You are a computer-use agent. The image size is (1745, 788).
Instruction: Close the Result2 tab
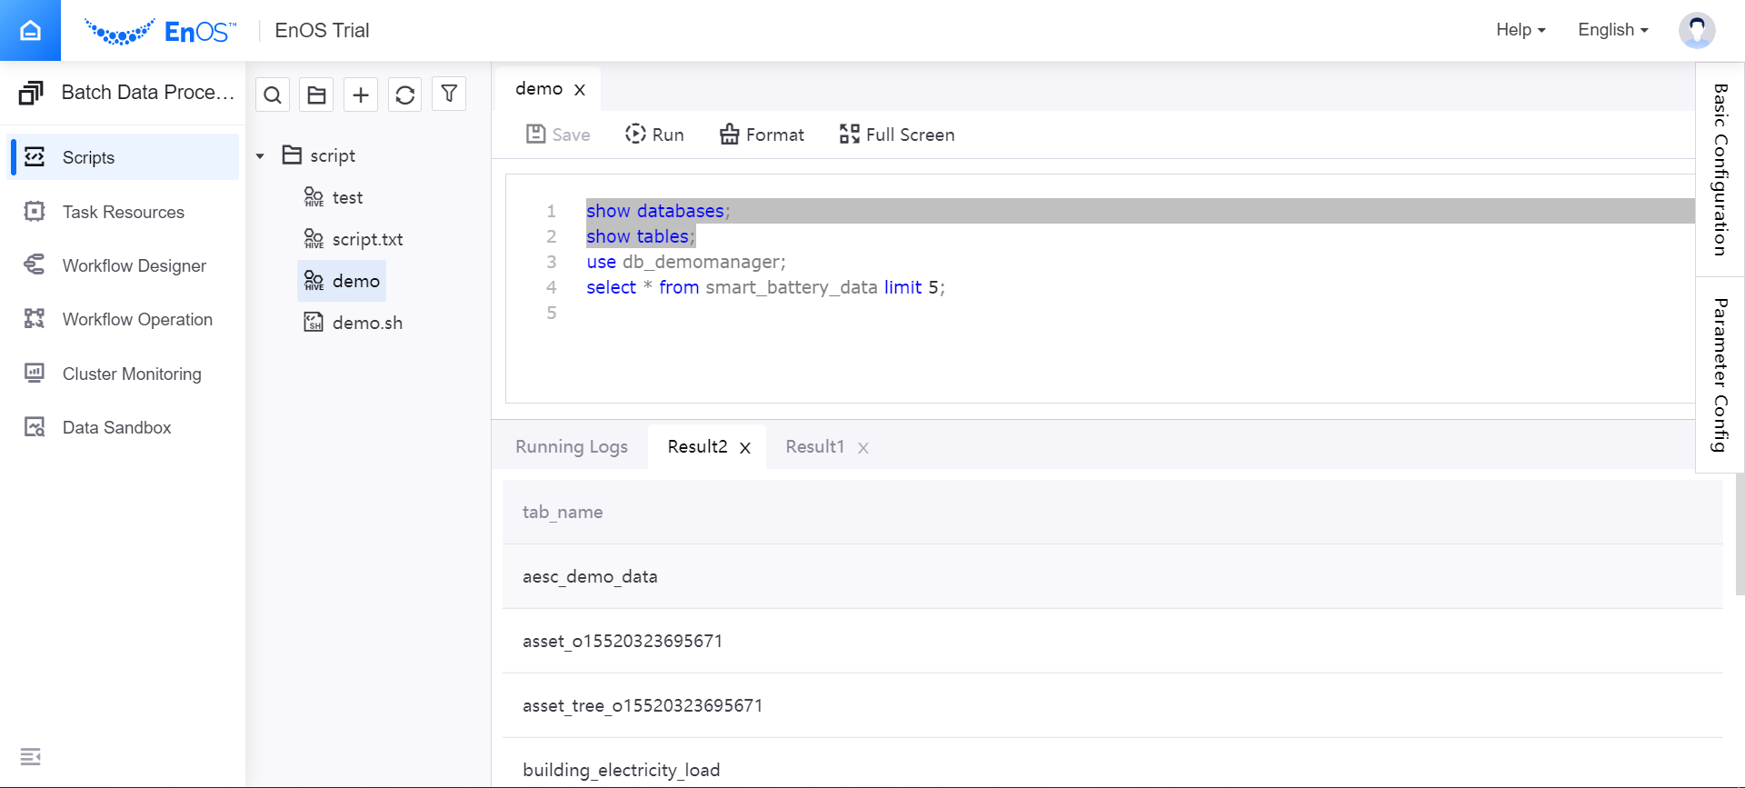pyautogui.click(x=745, y=448)
